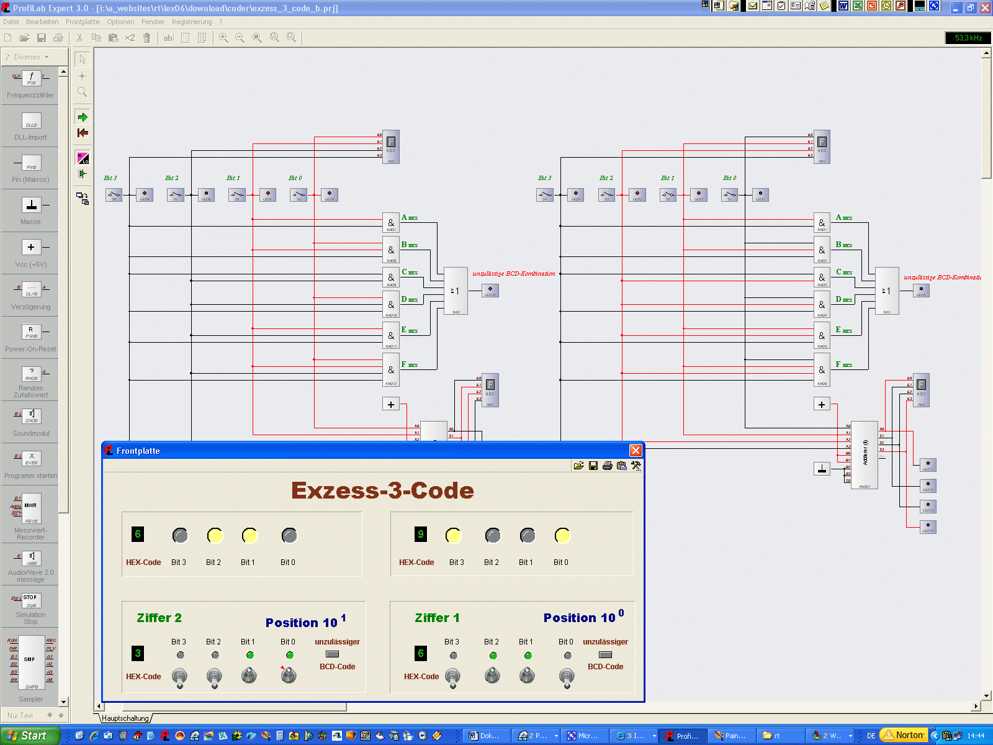Save project using main toolbar floppy icon
993x745 pixels.
pos(42,38)
